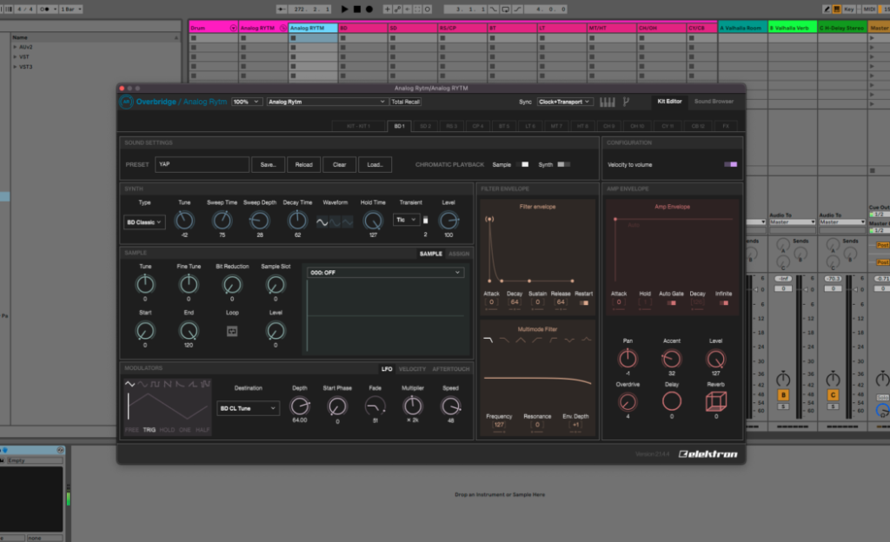Screen dimensions: 890x542
Task: Open the LFO Destination BD CL Tune dropdown
Action: tap(248, 408)
